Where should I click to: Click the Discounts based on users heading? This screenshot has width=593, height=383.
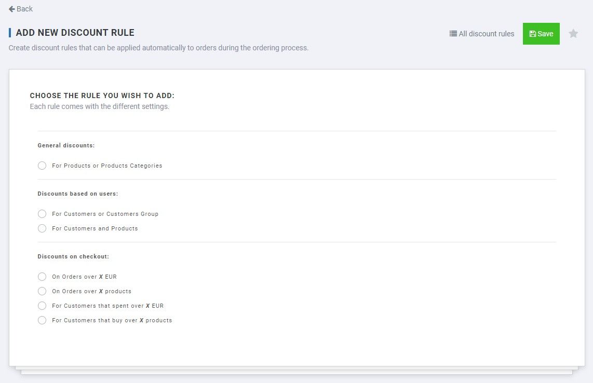coord(78,194)
